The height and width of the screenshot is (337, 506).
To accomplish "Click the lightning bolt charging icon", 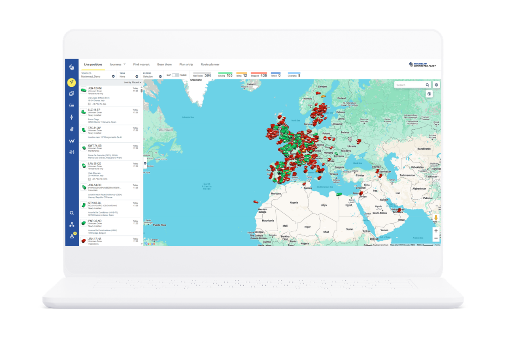I will (71, 116).
